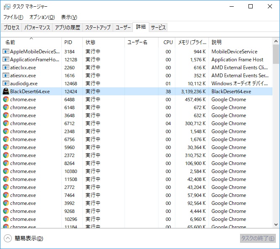Sort by the PID column header
This screenshot has width=280, height=249.
pyautogui.click(x=72, y=42)
